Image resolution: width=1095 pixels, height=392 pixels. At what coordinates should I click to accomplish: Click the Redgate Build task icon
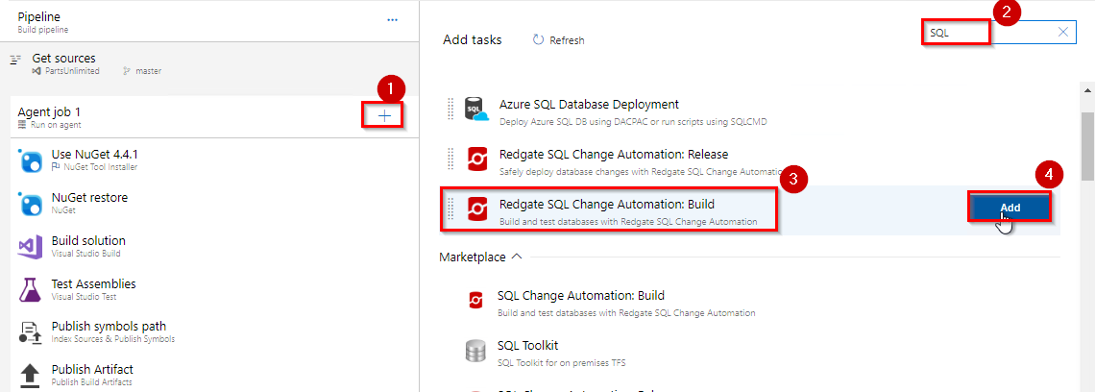point(477,208)
